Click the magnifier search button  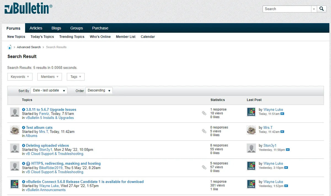click(x=322, y=9)
